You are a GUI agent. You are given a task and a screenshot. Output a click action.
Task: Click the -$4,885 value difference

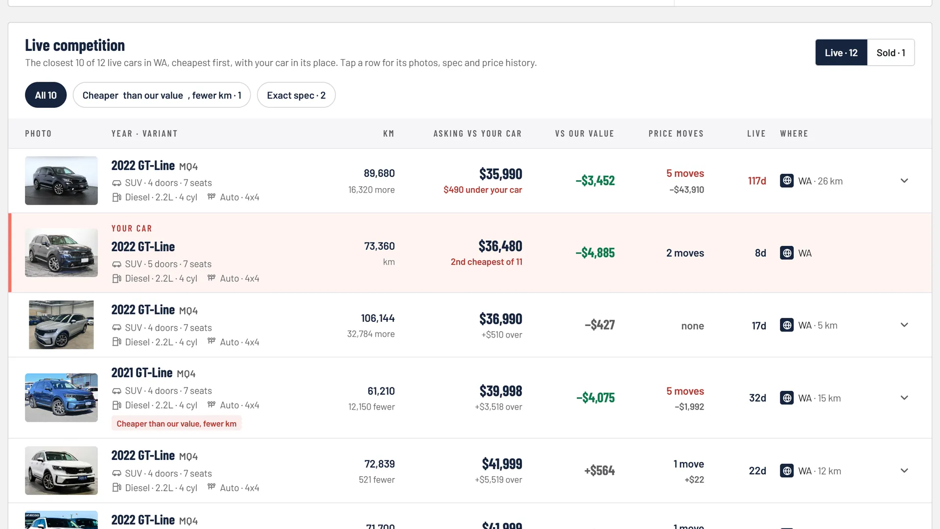click(595, 253)
